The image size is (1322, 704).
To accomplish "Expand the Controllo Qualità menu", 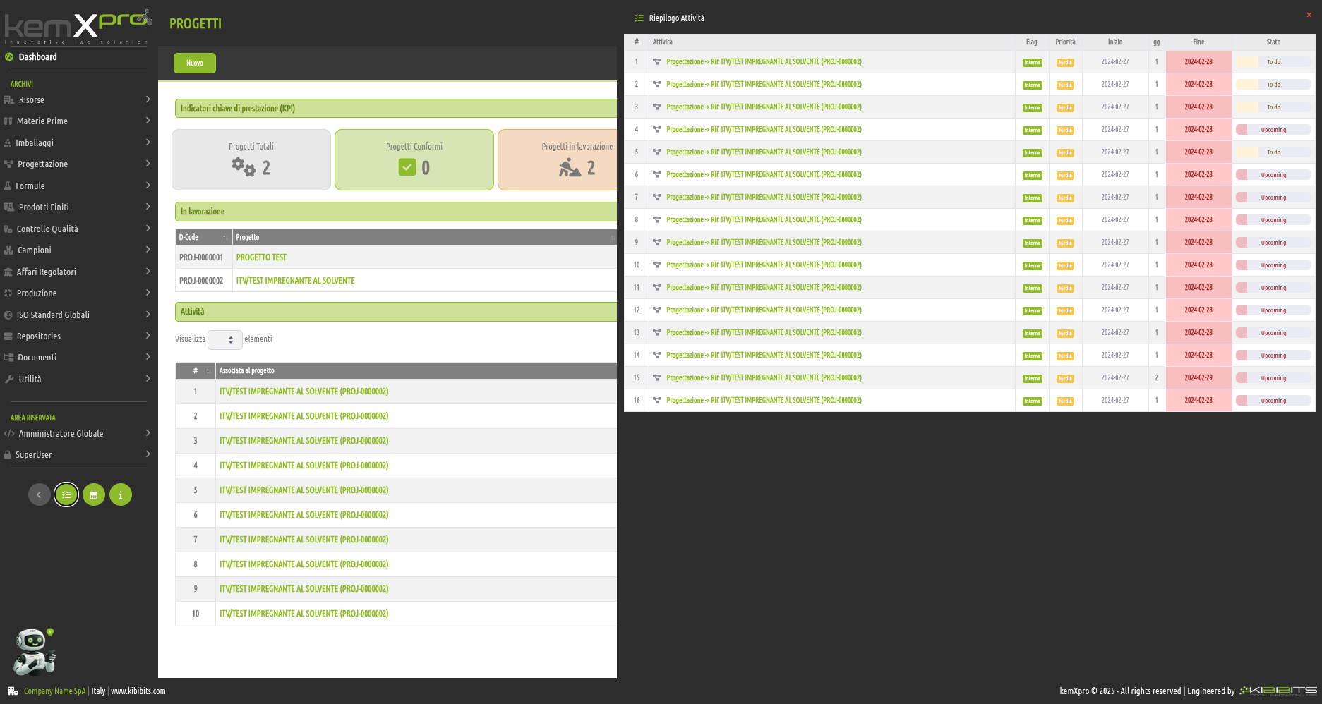I will (78, 229).
